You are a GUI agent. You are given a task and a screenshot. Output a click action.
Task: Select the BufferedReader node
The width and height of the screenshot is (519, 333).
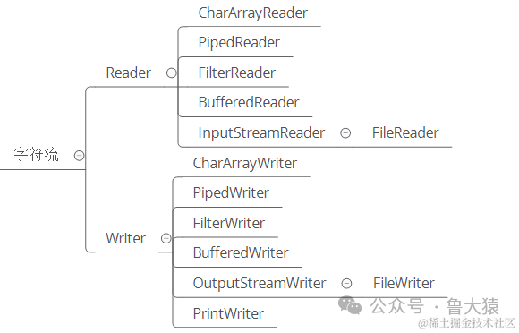[249, 102]
